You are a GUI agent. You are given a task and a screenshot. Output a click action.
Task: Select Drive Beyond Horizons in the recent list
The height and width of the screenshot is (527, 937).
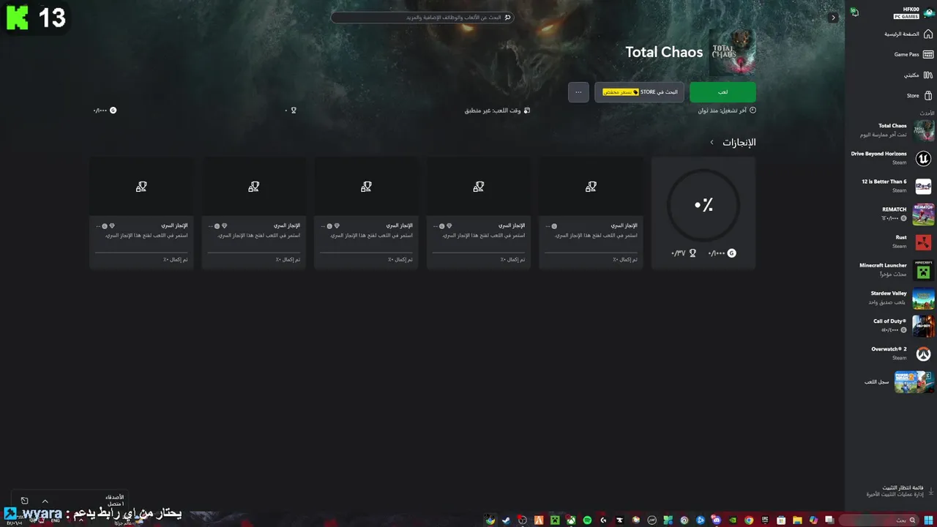pyautogui.click(x=892, y=158)
